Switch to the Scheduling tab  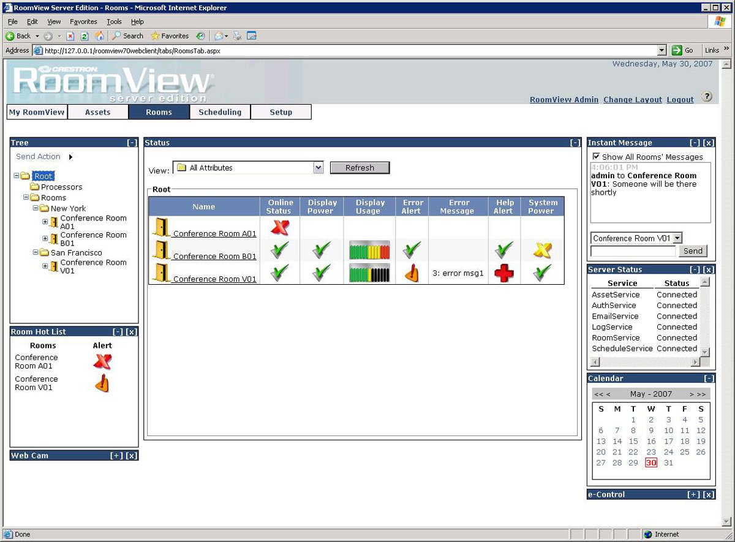click(x=220, y=112)
